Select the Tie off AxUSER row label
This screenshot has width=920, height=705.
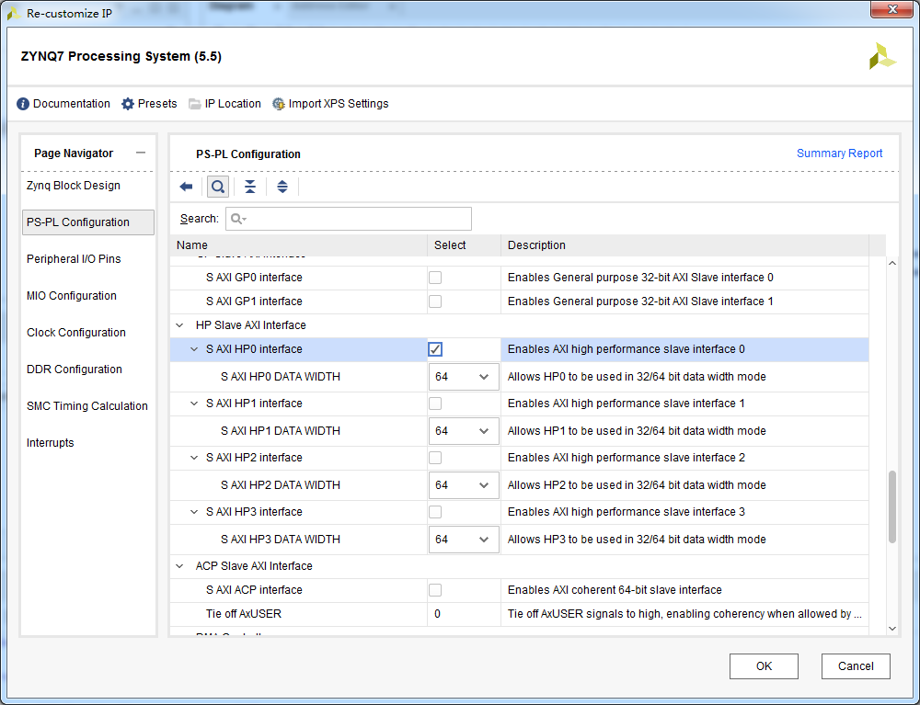(244, 614)
